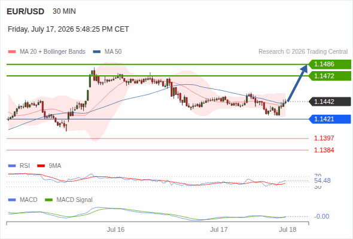Click the 9MA legend label
The height and width of the screenshot is (239, 353).
[x=55, y=166]
